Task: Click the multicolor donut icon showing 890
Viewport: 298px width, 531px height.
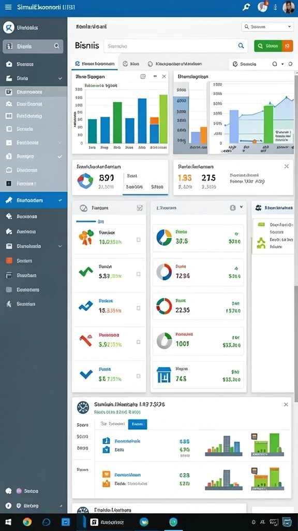Action: [85, 181]
